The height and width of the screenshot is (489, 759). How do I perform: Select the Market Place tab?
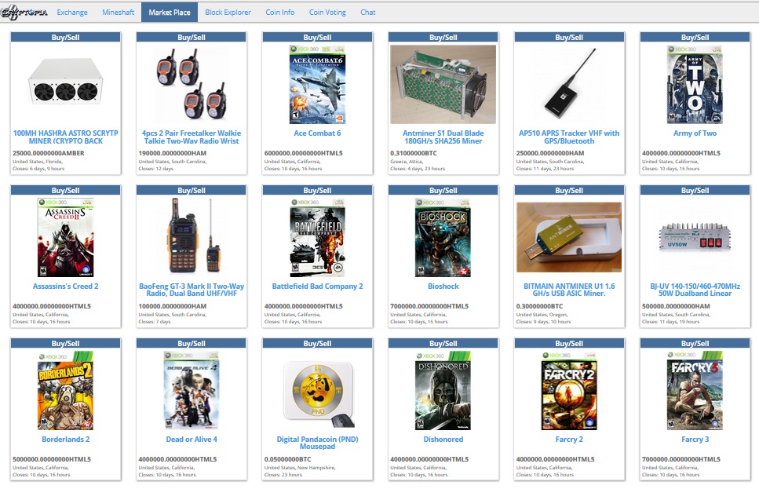pos(170,13)
